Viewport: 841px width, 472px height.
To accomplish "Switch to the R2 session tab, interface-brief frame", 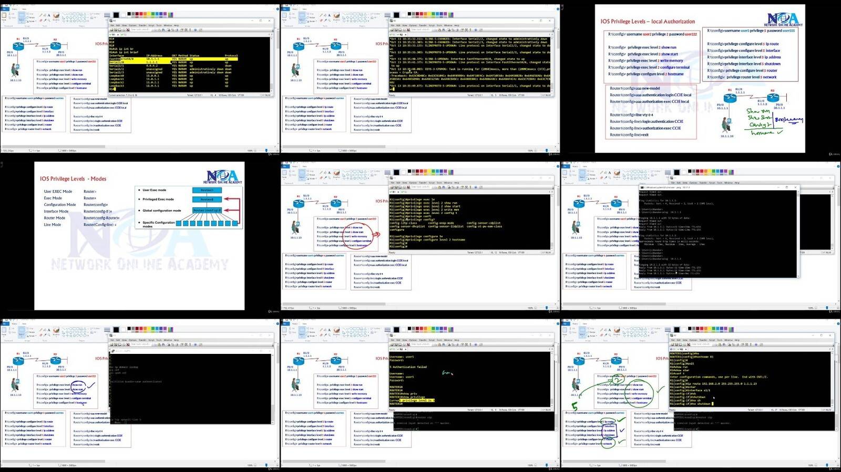I will pyautogui.click(x=124, y=35).
